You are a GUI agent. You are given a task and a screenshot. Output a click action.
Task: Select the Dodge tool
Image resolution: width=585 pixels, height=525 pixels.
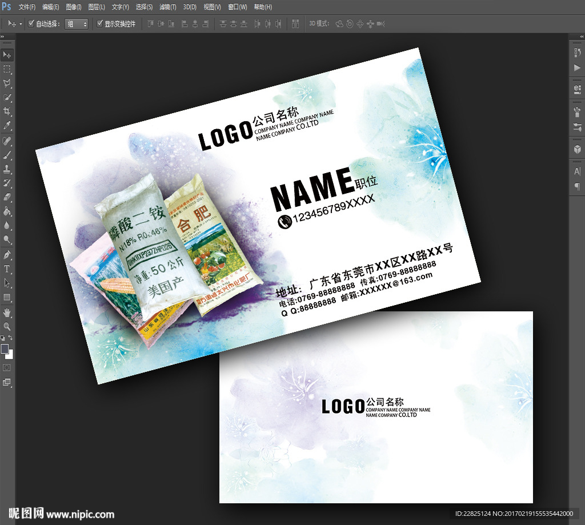click(7, 239)
